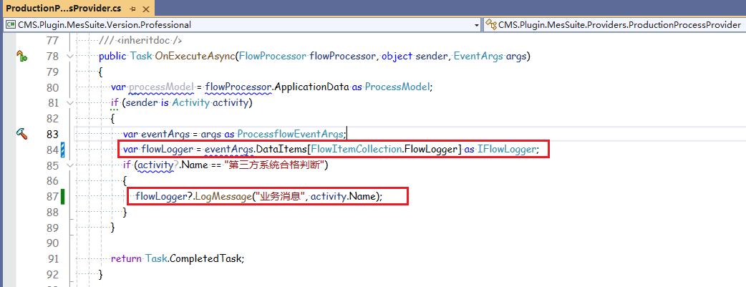Click the IFlowLogger type on line 84
This screenshot has height=287, width=746.
click(x=511, y=149)
